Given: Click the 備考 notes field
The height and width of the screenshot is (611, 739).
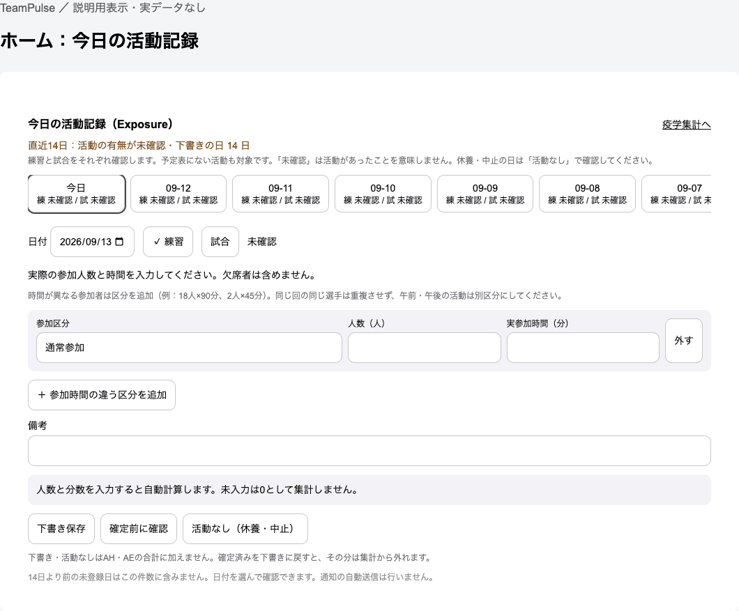Looking at the screenshot, I should coord(369,451).
